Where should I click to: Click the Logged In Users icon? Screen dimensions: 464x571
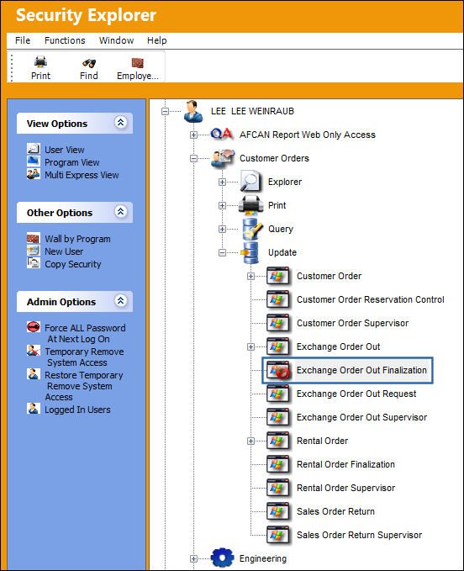tap(34, 409)
